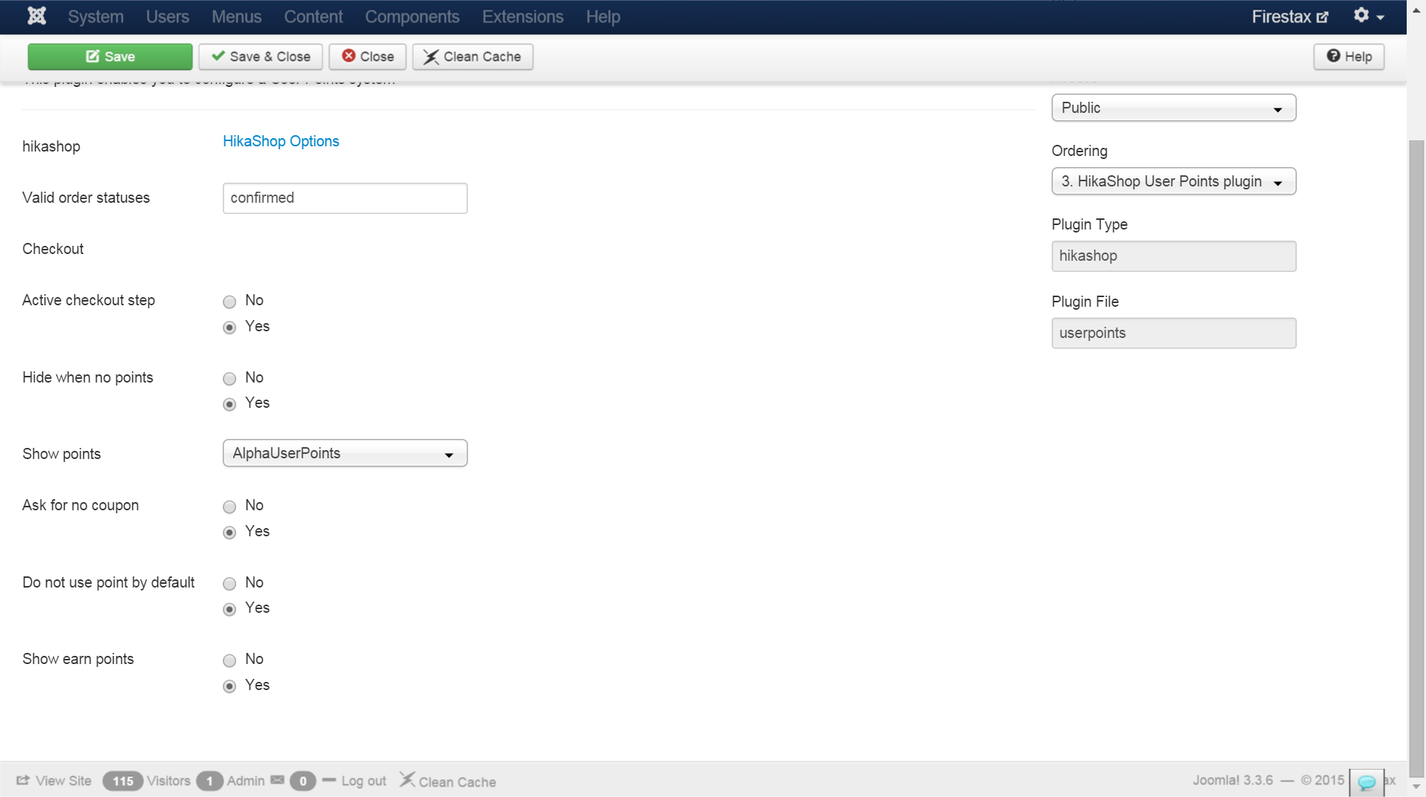This screenshot has height=797, width=1426.
Task: Click the green Save button
Action: [110, 56]
